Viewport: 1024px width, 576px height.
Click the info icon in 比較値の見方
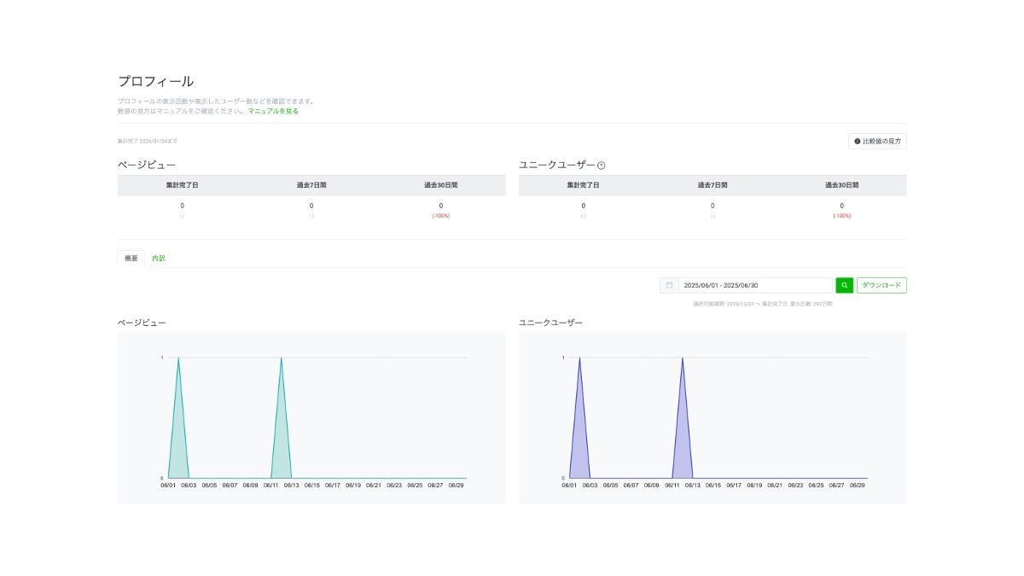(858, 141)
